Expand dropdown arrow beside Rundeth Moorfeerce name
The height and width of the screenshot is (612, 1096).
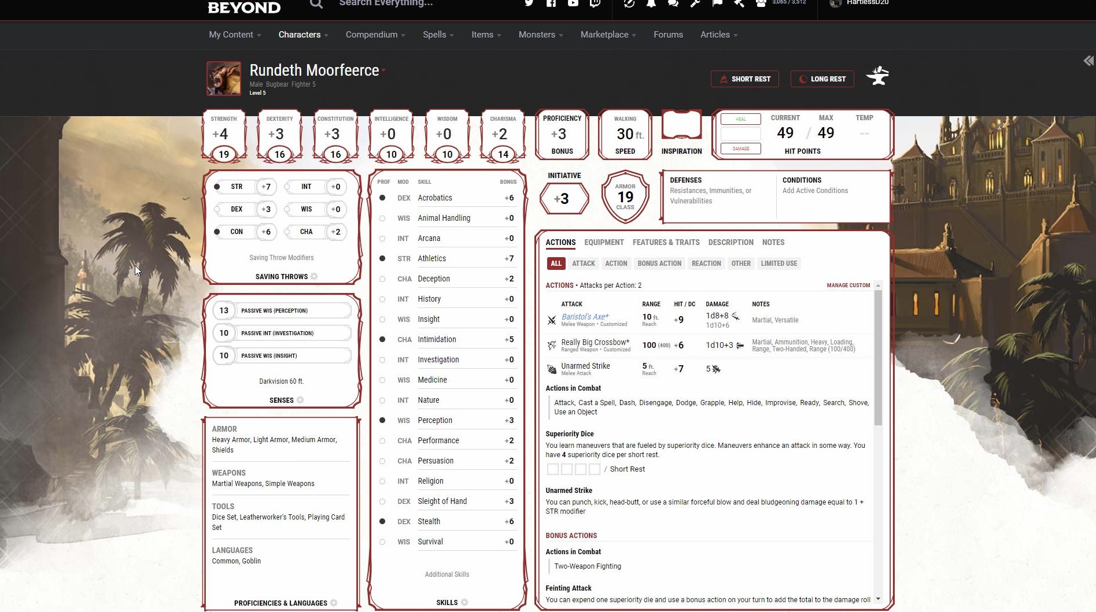383,71
